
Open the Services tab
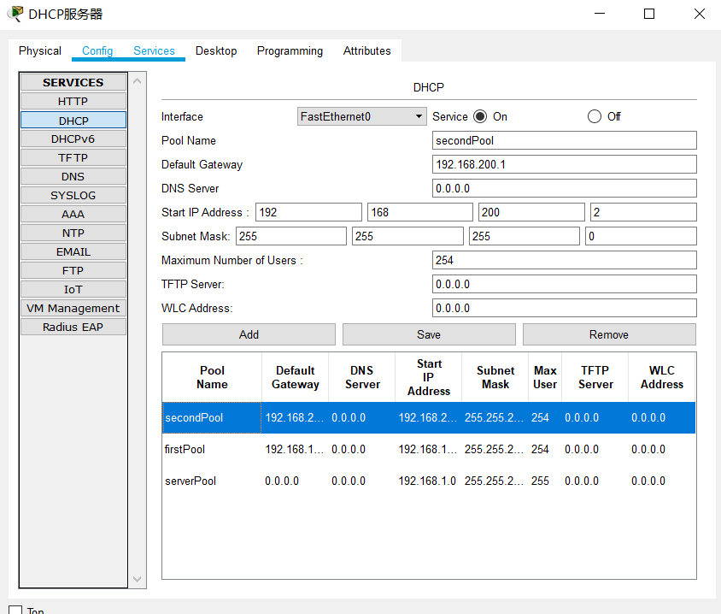[154, 50]
